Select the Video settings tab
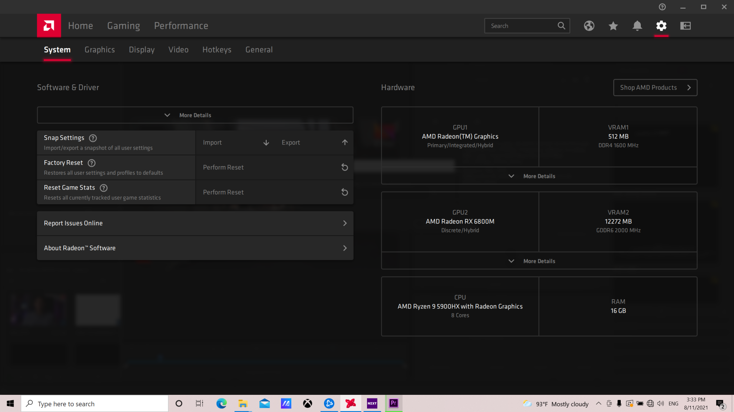 point(178,50)
